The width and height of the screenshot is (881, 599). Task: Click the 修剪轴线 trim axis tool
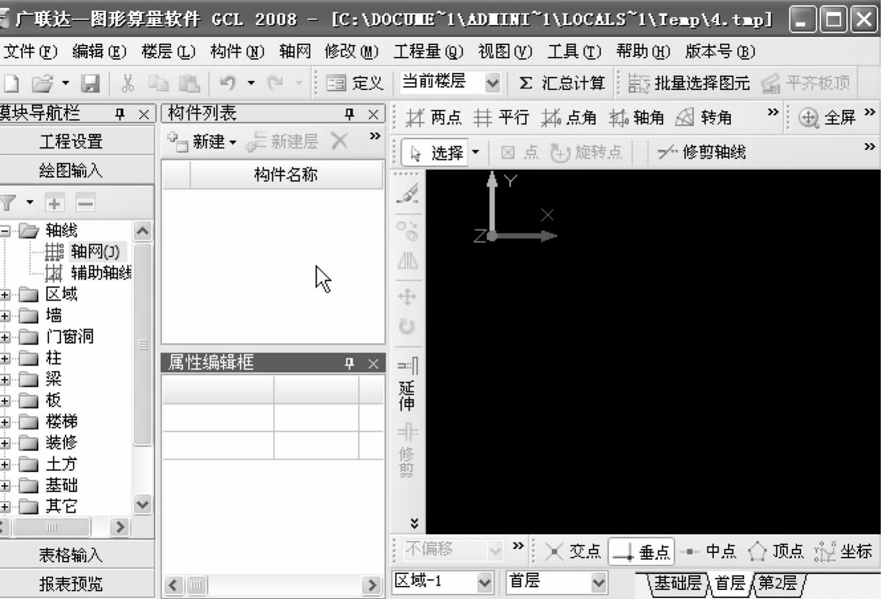point(702,153)
